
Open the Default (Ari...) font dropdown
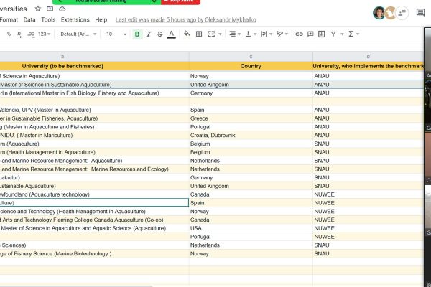[x=78, y=34]
